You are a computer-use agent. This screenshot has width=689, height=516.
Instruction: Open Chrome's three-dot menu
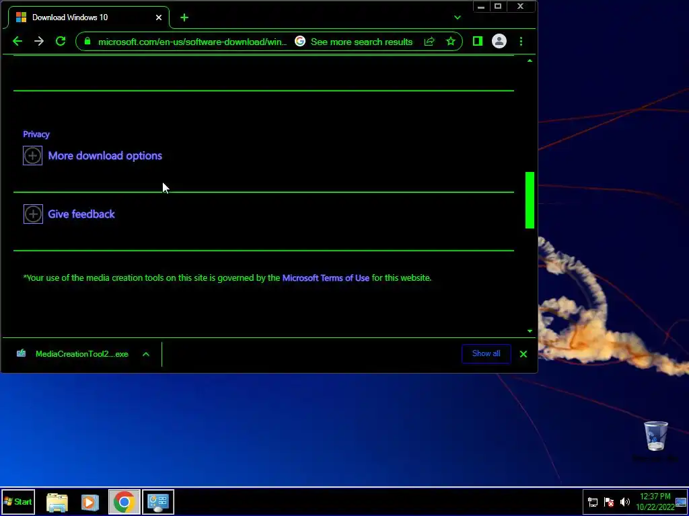click(x=521, y=41)
